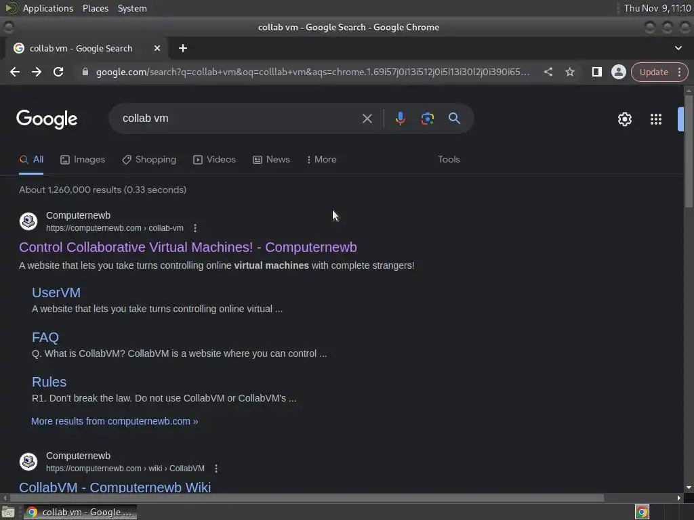The height and width of the screenshot is (520, 694).
Task: Open the Rules sitelink
Action: point(49,382)
